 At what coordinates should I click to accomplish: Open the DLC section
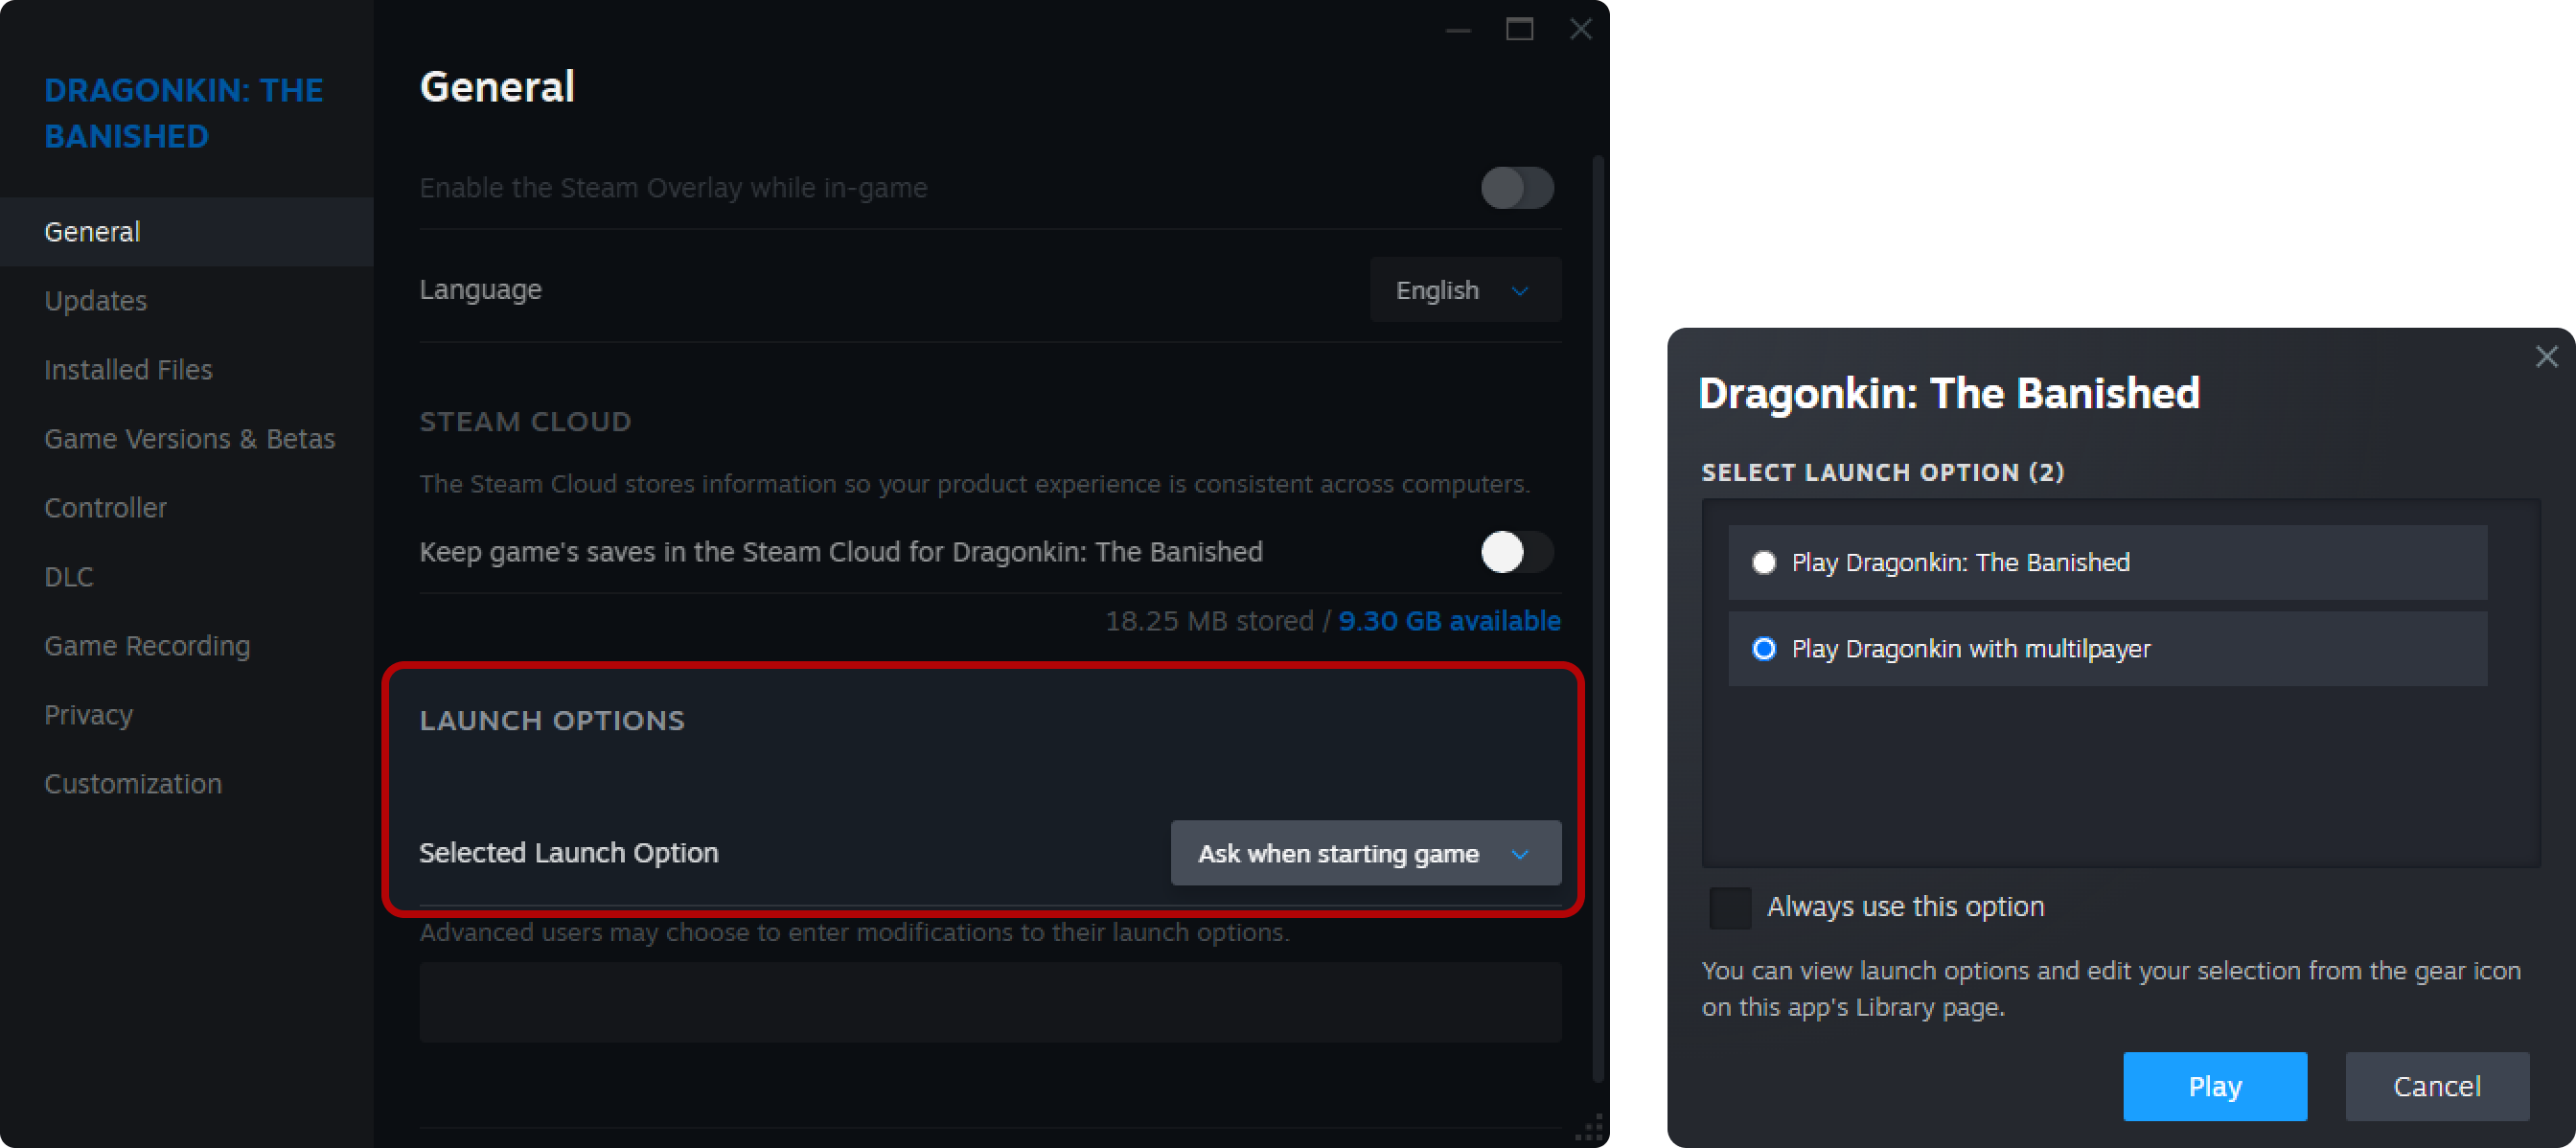(68, 577)
